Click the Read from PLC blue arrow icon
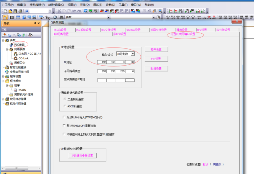The height and width of the screenshot is (174, 254). (107, 11)
